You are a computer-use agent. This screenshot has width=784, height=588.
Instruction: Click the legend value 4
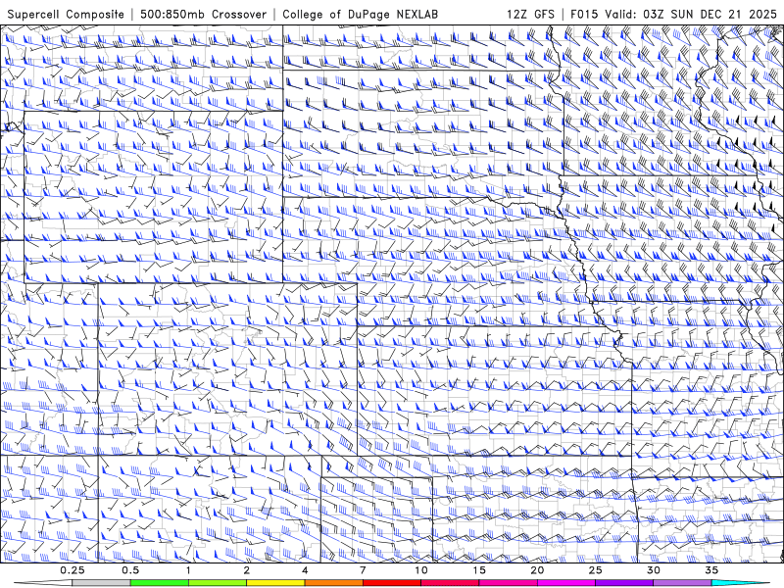point(305,570)
